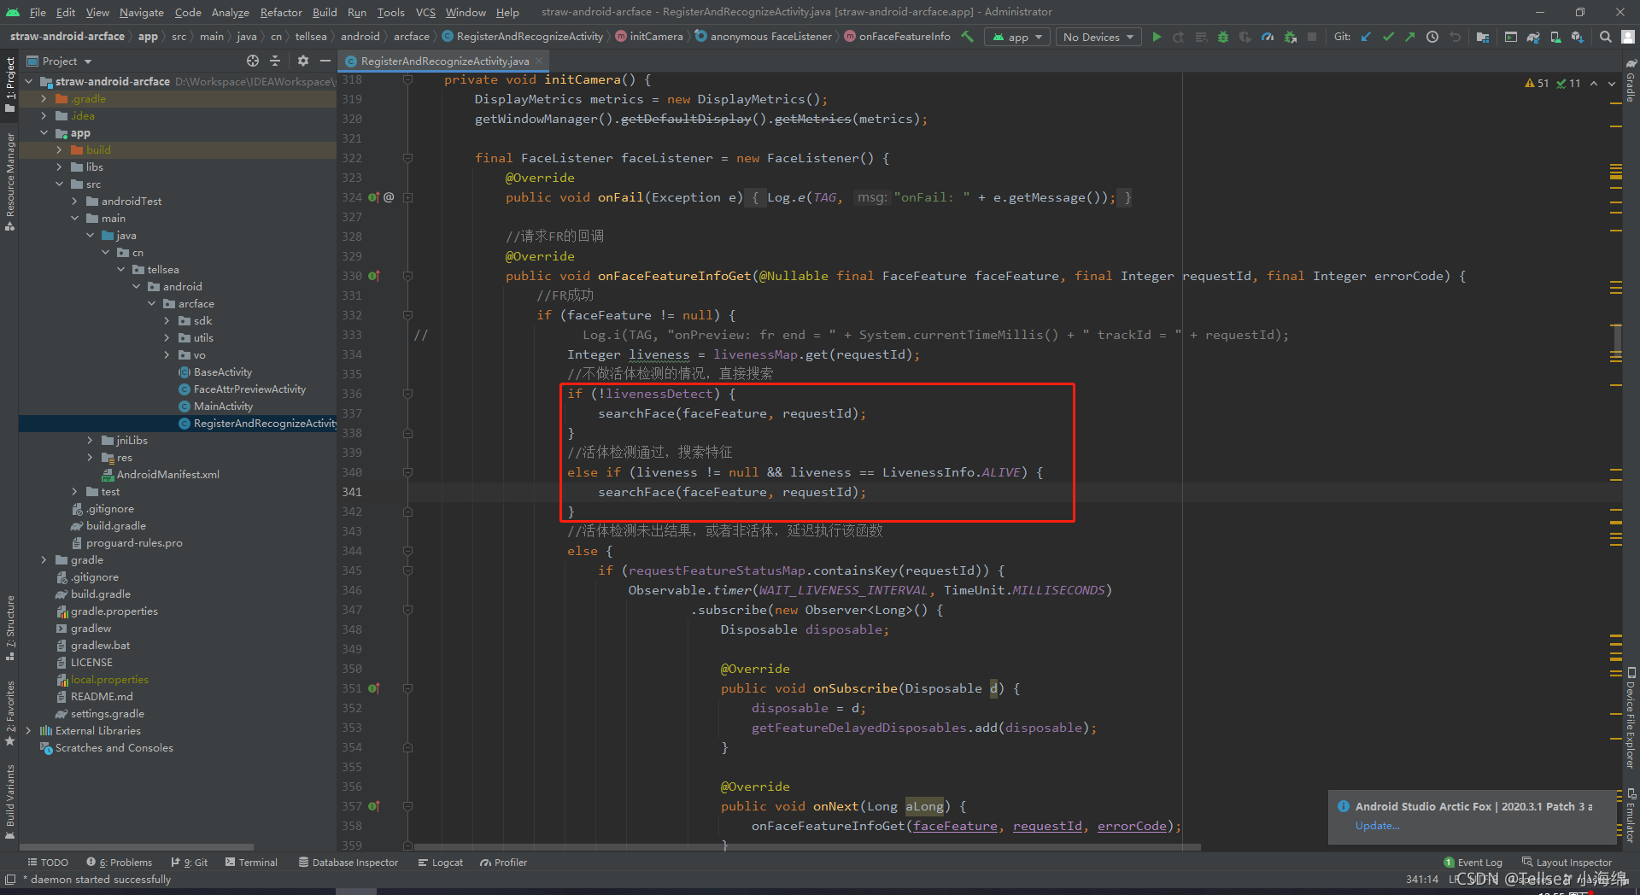Open the AVD Manager icon

click(x=1555, y=37)
